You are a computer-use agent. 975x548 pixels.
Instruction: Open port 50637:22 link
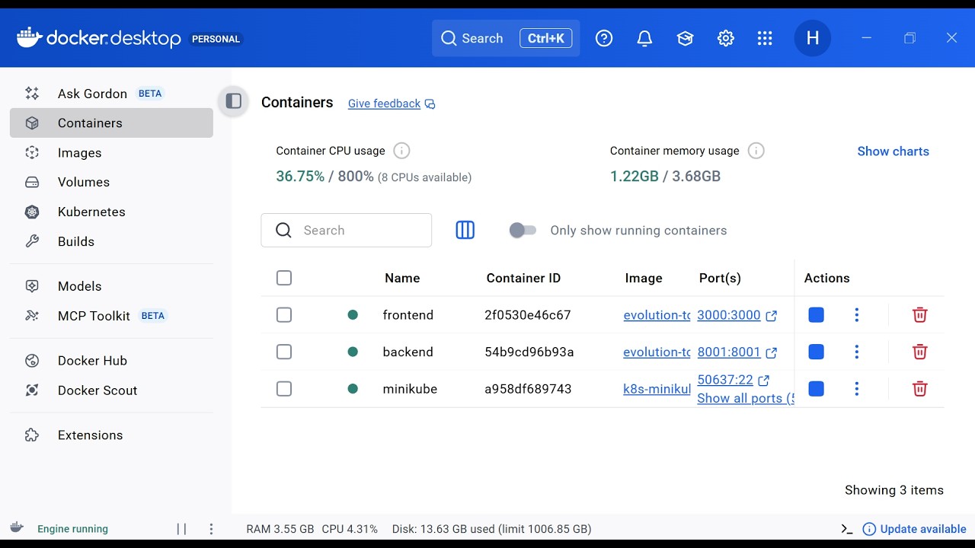pos(733,380)
